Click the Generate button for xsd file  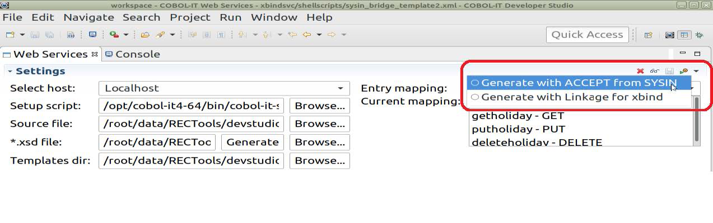point(253,143)
